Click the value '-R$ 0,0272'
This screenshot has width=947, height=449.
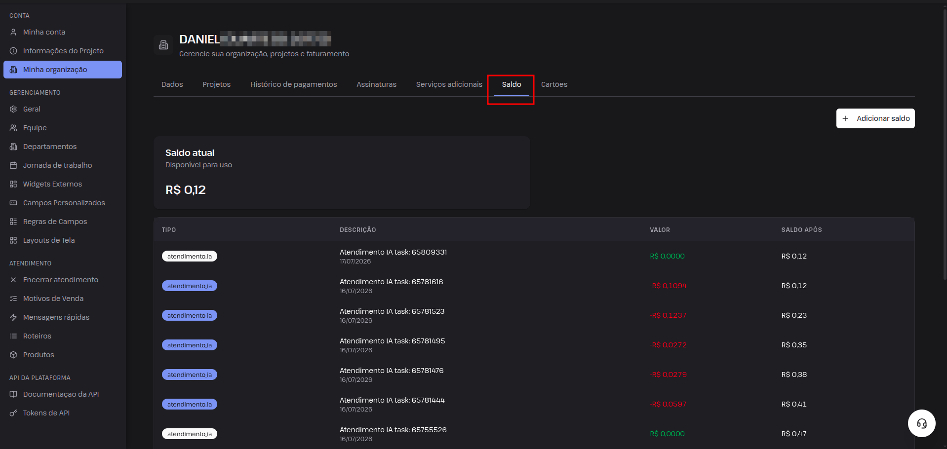669,345
